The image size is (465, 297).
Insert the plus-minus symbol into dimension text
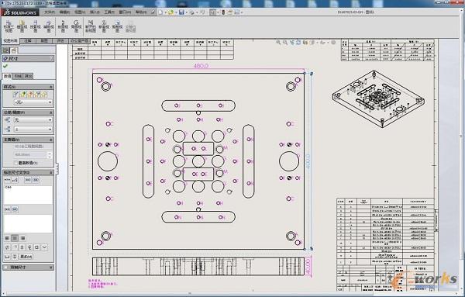coord(22,247)
